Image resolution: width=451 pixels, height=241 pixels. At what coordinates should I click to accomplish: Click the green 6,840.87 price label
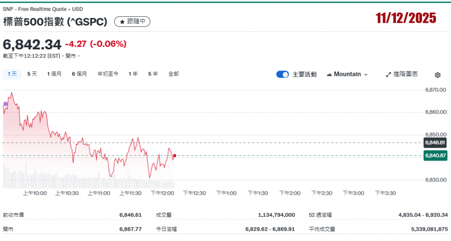(x=435, y=156)
